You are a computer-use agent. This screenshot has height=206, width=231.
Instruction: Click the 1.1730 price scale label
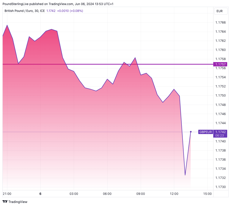click(x=220, y=187)
